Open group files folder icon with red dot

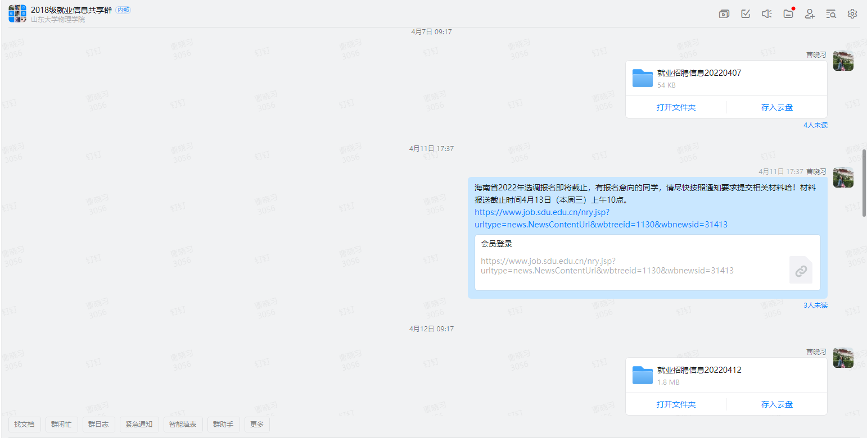(788, 14)
